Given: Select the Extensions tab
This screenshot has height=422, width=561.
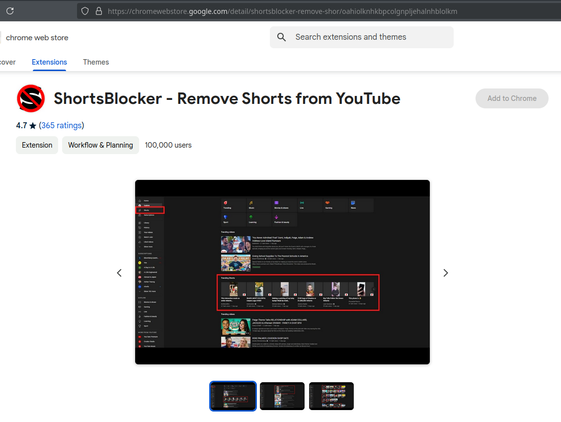Looking at the screenshot, I should point(49,62).
